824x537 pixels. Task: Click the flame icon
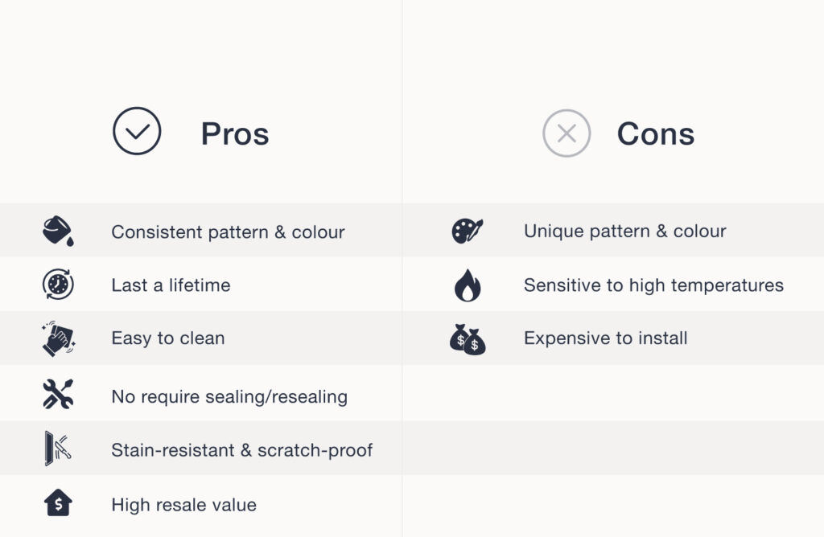tap(468, 285)
